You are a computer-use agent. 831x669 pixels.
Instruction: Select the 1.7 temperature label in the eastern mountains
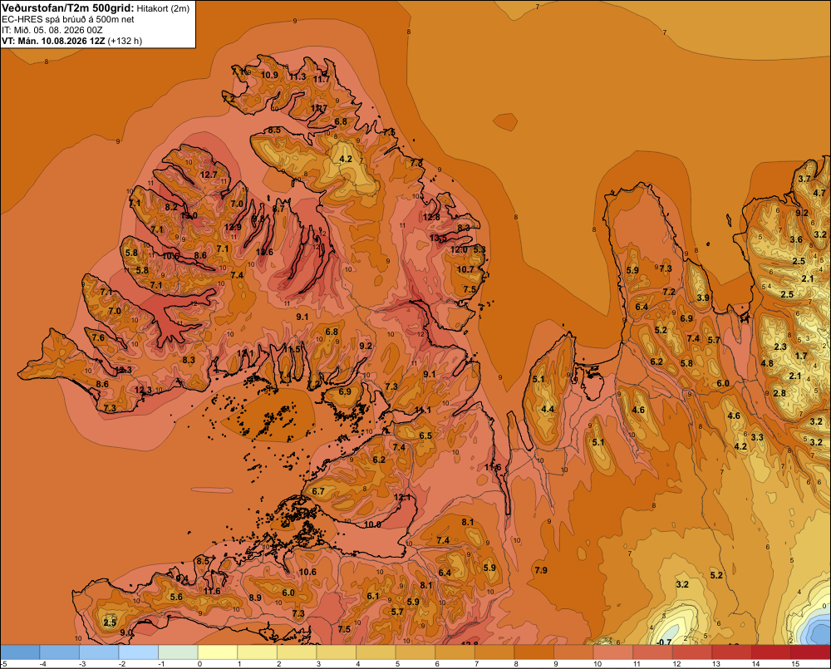coord(801,357)
